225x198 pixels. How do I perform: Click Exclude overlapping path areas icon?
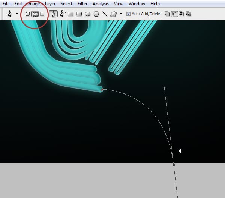point(189,14)
